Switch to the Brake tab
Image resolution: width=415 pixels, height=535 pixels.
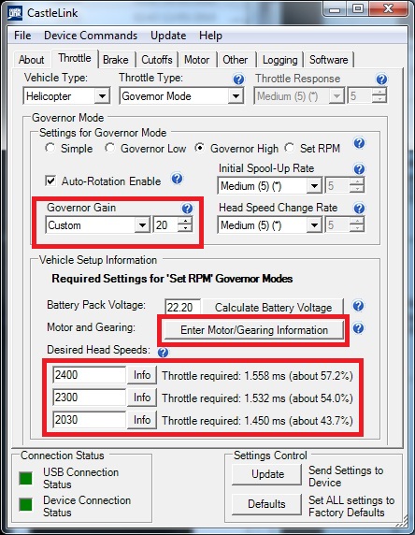[116, 60]
